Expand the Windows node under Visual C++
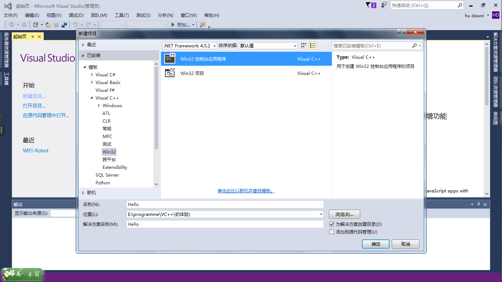The width and height of the screenshot is (502, 282). pos(99,105)
